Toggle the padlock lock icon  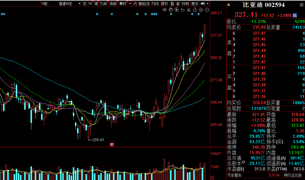(195, 10)
